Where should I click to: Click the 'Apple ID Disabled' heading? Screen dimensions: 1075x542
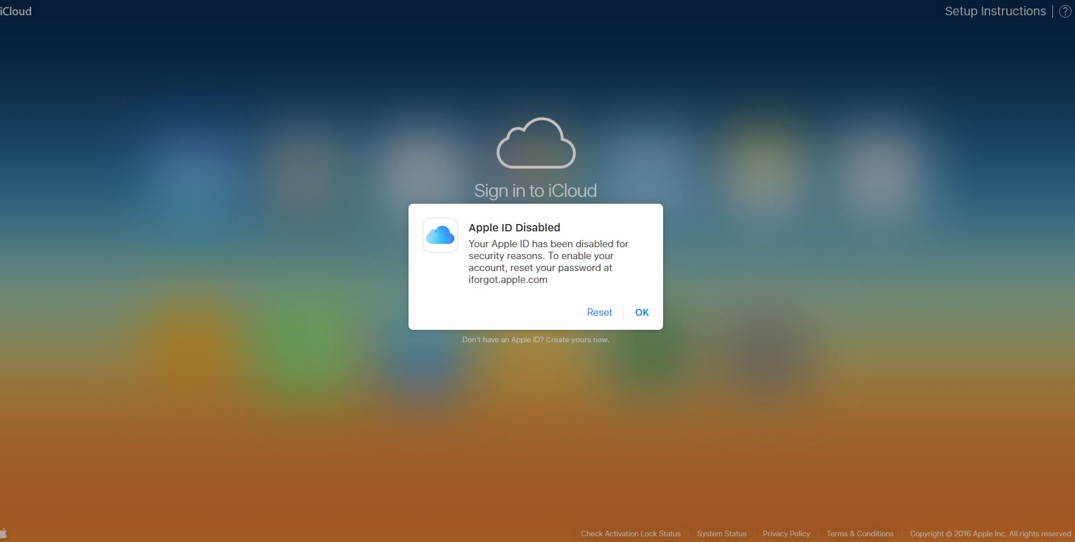tap(514, 227)
